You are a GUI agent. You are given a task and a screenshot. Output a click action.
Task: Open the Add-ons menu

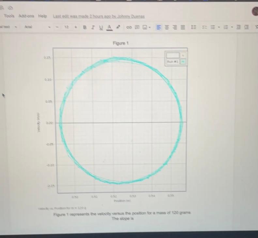point(26,16)
